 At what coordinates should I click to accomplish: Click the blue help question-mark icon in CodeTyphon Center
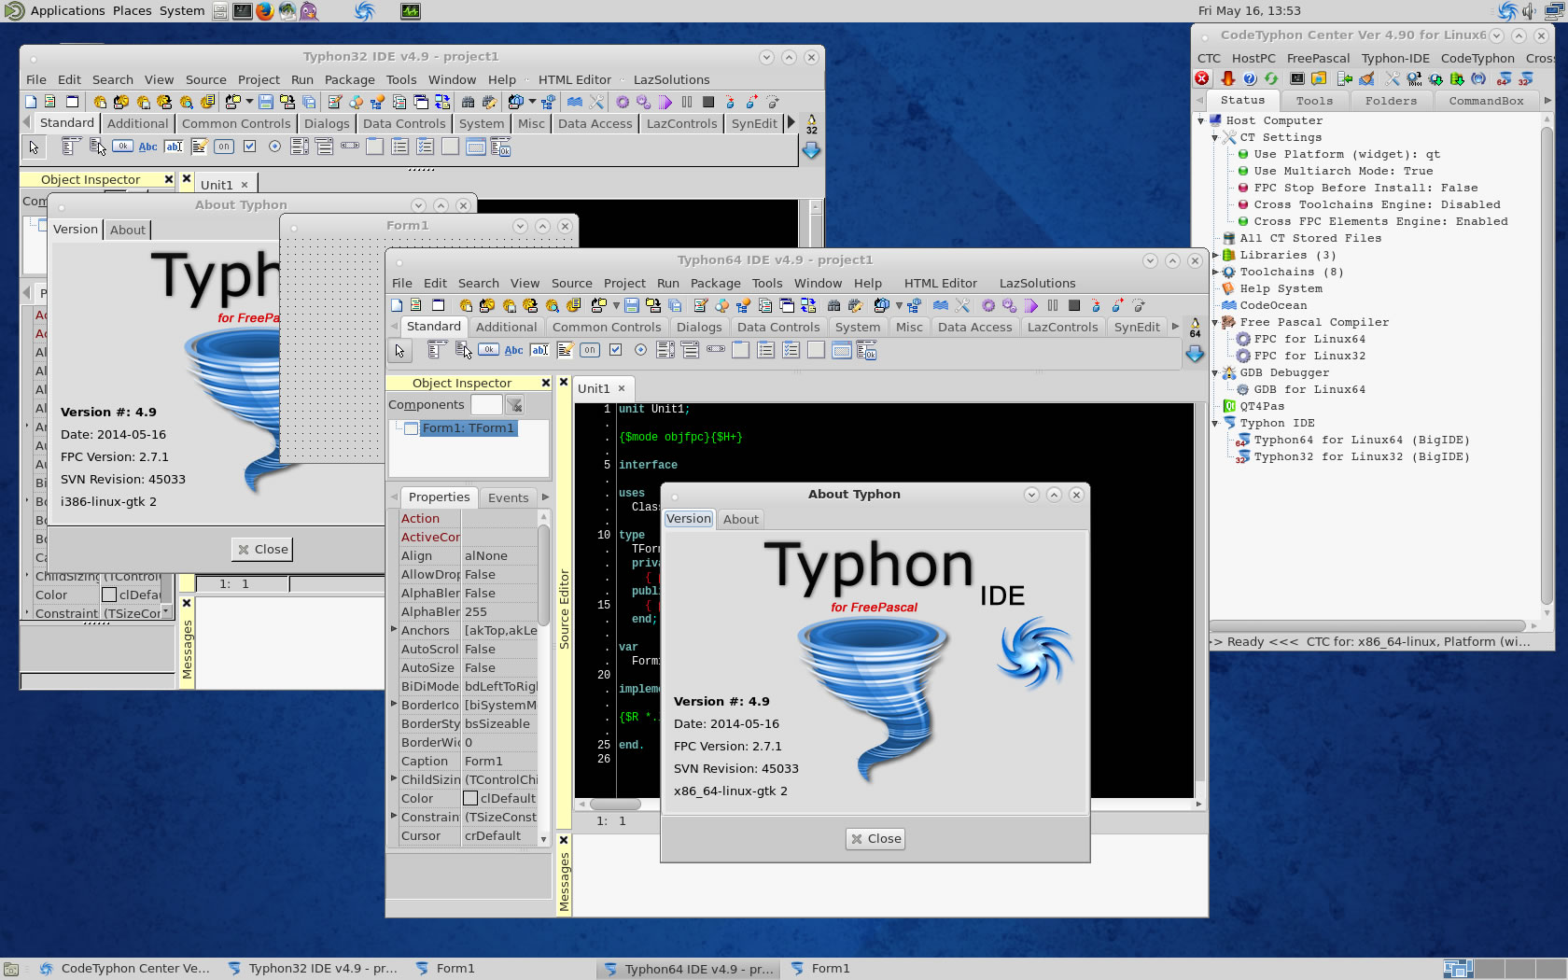point(1250,79)
